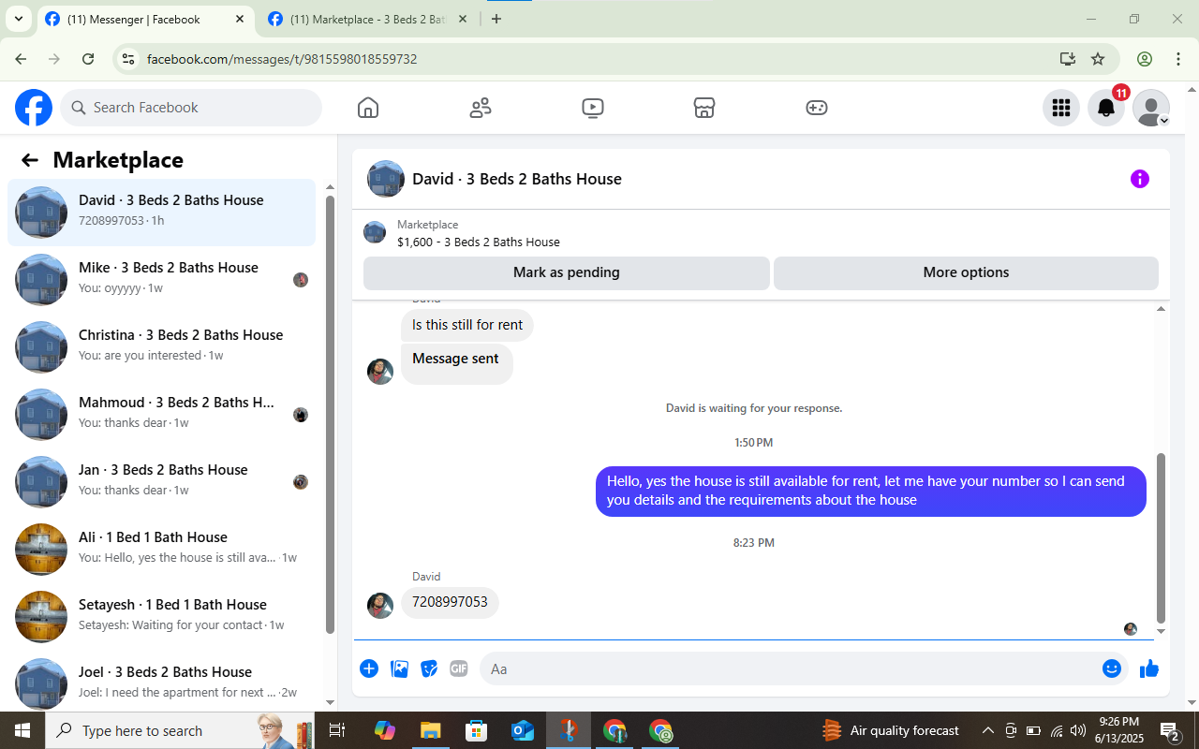The height and width of the screenshot is (749, 1199).
Task: Switch to Marketplace browser tab
Action: pos(367,20)
